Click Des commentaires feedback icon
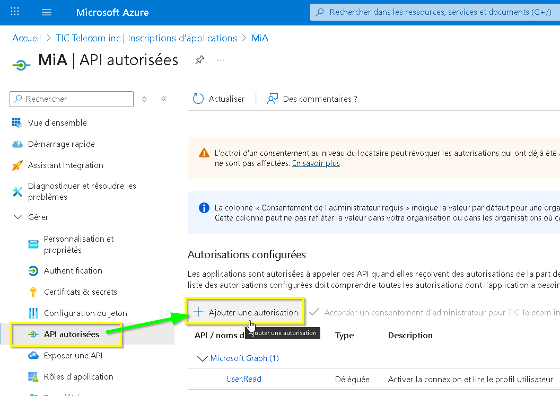The height and width of the screenshot is (396, 560). click(x=273, y=99)
